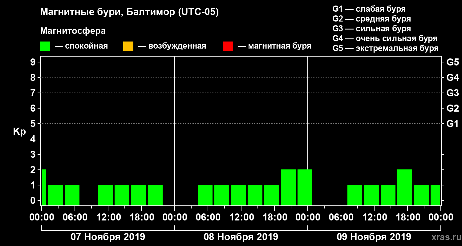
Task: Click the Kp 2 bar crossing midnight into 09 Ноября
Action: 305,187
